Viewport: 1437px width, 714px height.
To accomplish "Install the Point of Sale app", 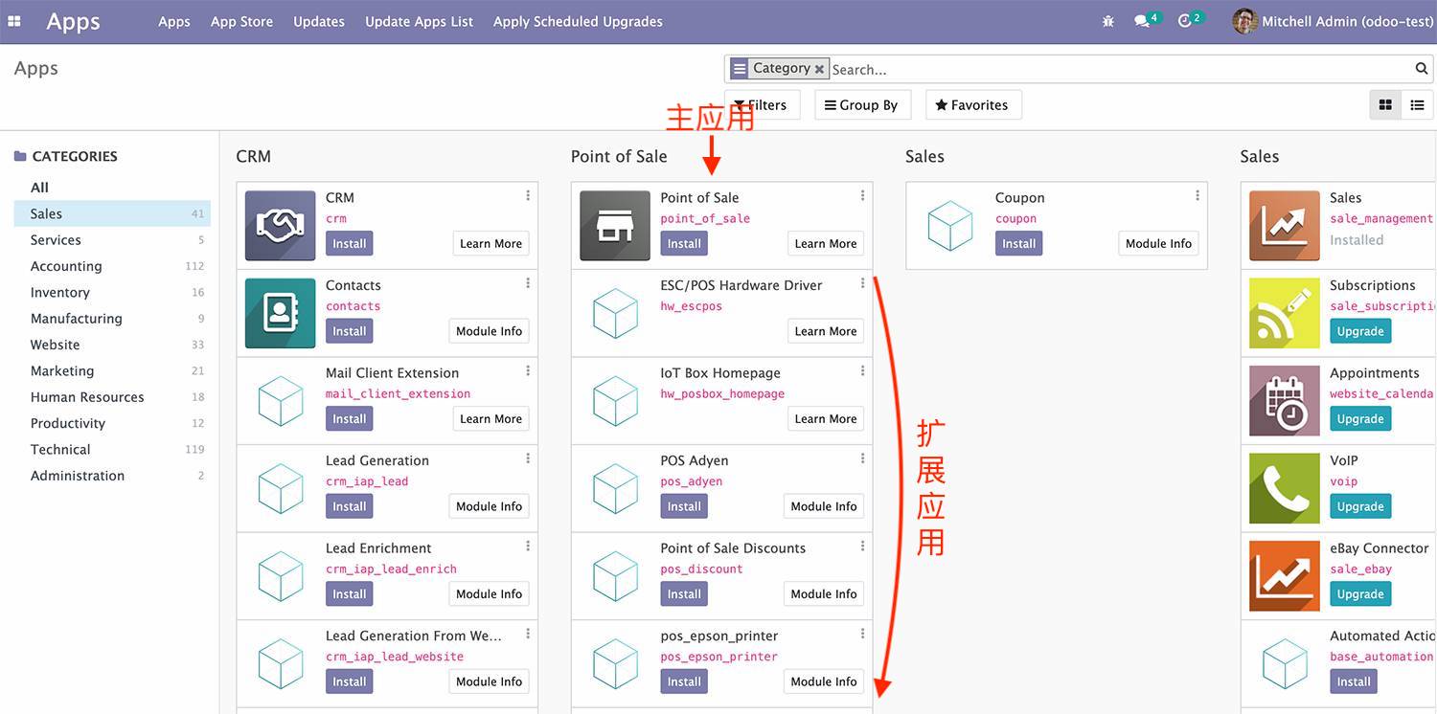I will (x=684, y=244).
